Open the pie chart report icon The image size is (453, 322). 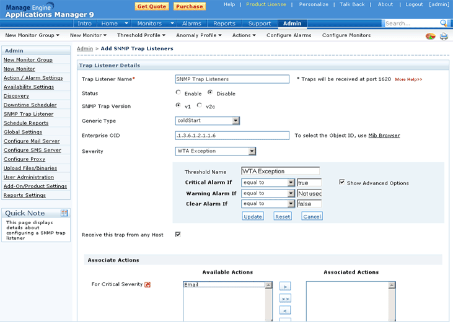click(x=430, y=36)
